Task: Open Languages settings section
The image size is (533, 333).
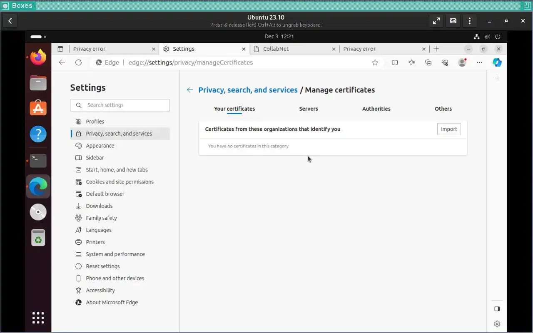Action: tap(120, 230)
